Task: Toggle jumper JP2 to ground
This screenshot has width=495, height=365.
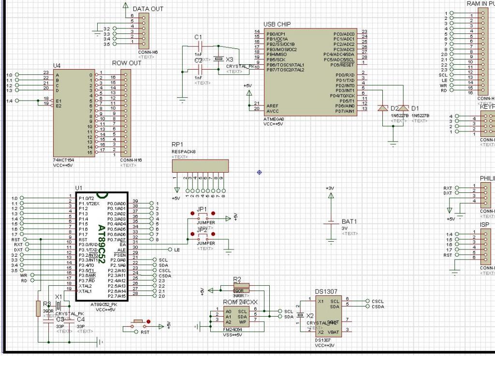Action: pos(203,238)
